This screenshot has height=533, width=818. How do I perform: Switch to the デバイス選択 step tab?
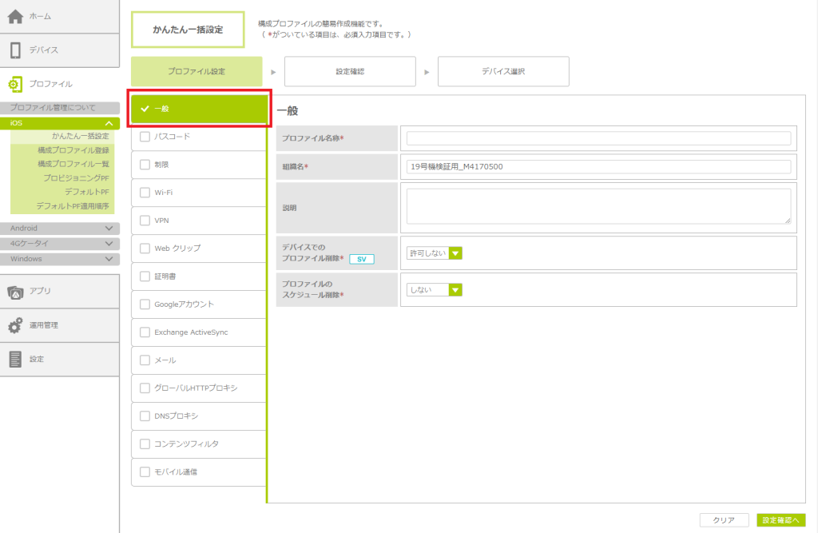(x=503, y=71)
